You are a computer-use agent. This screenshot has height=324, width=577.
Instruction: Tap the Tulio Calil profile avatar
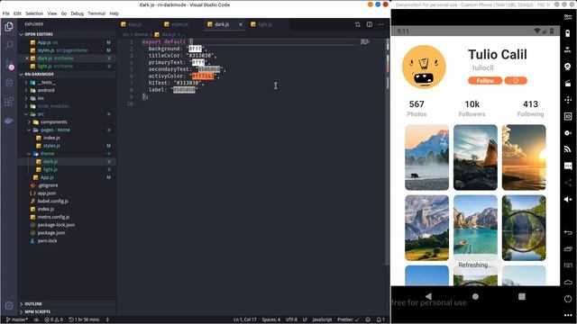(424, 67)
